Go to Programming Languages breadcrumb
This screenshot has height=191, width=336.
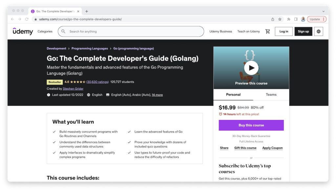pos(90,49)
